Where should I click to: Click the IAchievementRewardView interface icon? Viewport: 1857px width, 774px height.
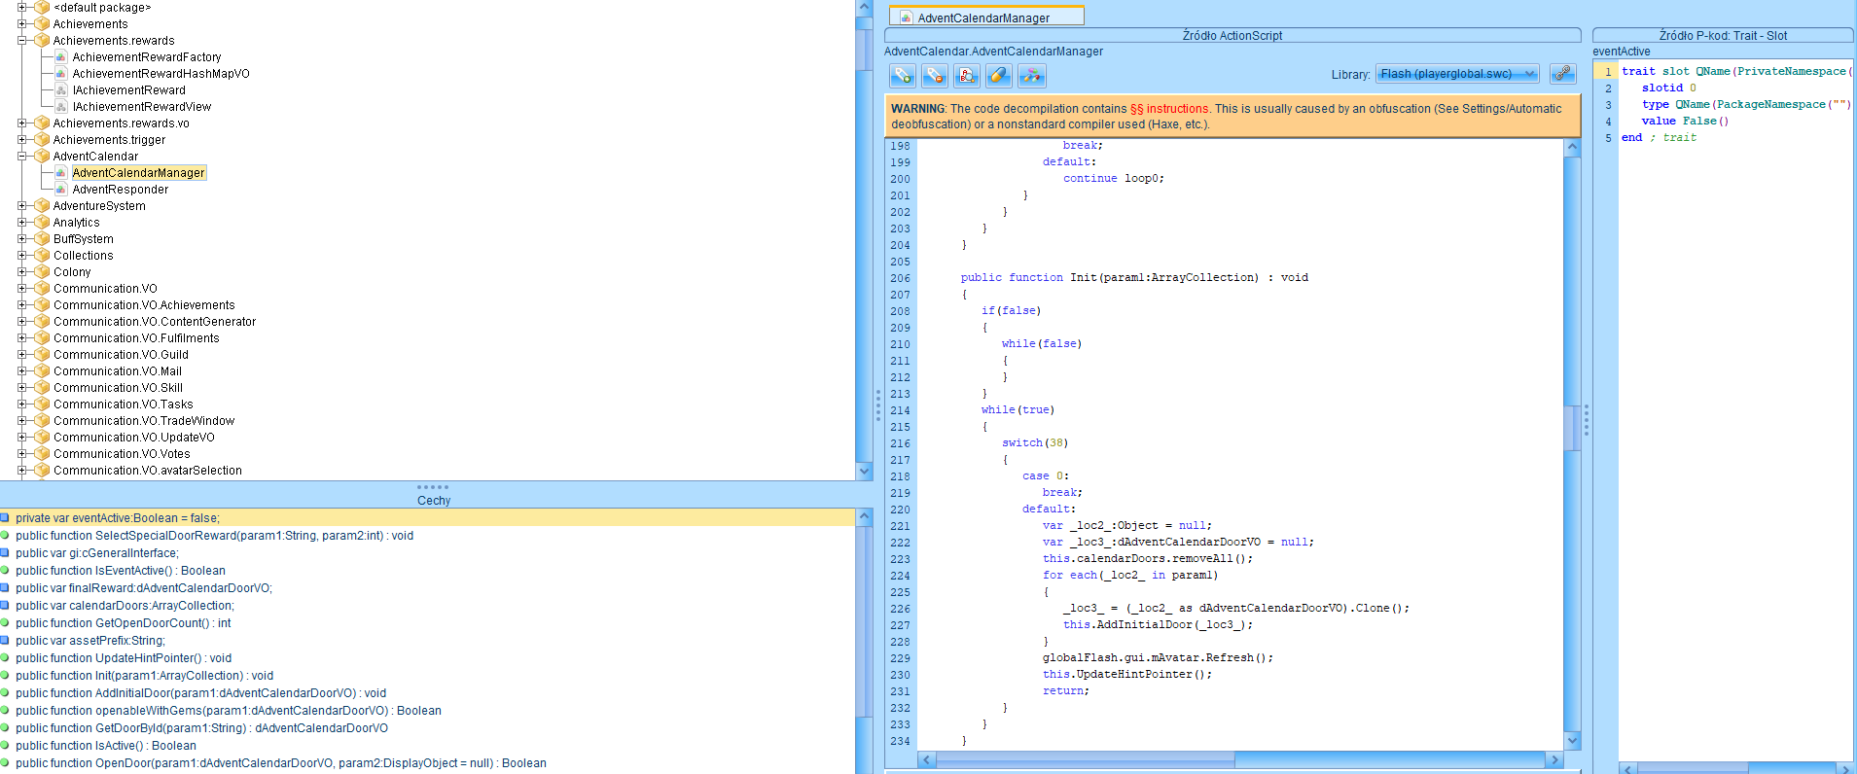click(x=61, y=107)
